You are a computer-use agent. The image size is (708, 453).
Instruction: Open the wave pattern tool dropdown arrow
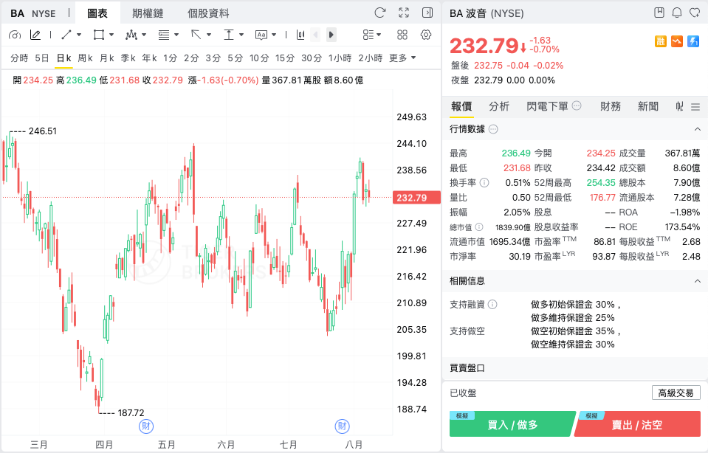pos(144,35)
